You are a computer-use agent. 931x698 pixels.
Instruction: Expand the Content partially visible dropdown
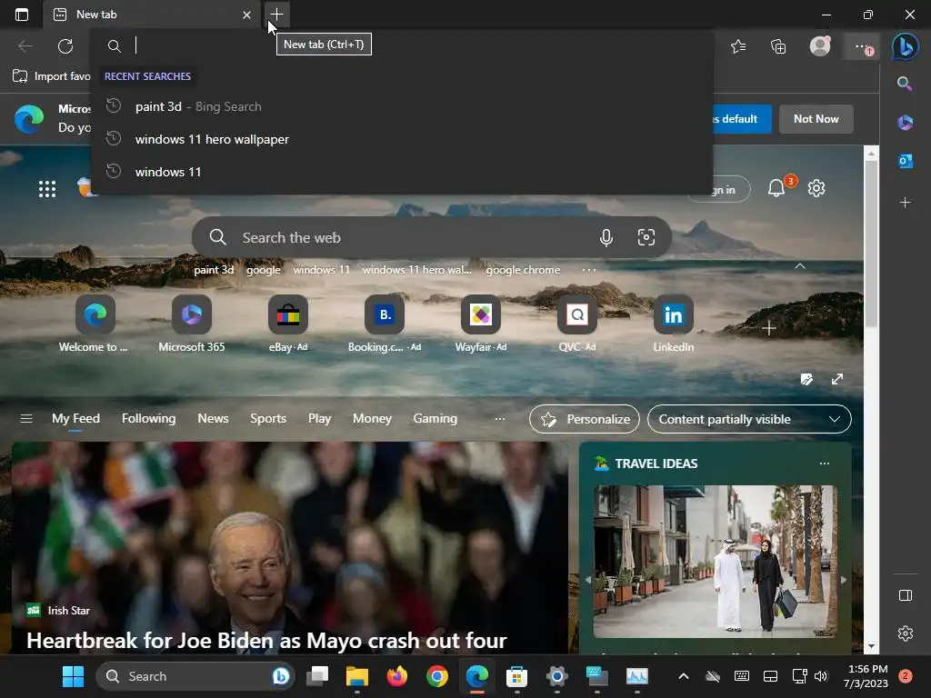point(749,419)
